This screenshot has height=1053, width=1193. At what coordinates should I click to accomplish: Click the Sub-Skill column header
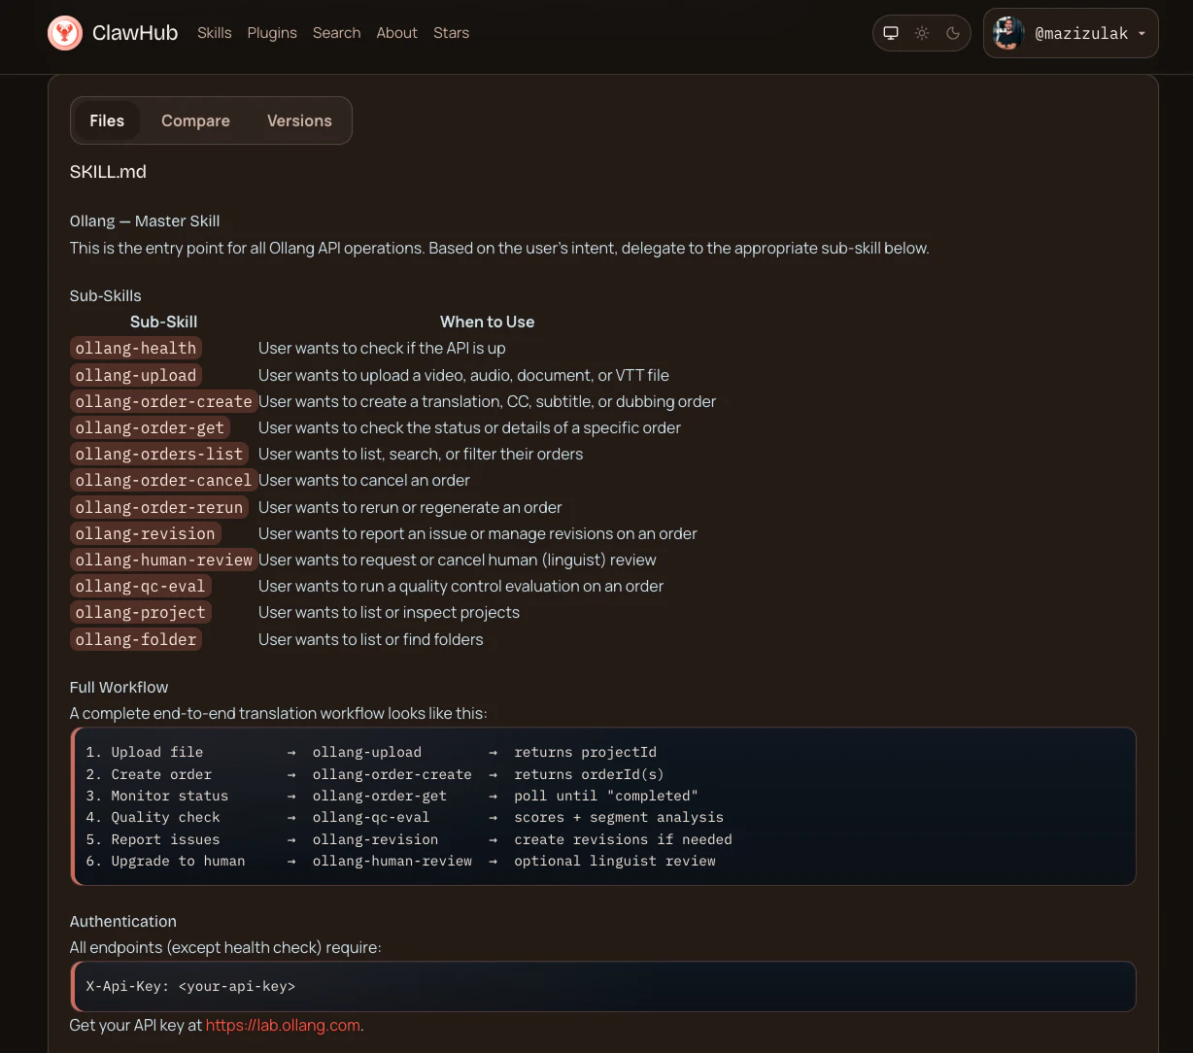tap(164, 322)
